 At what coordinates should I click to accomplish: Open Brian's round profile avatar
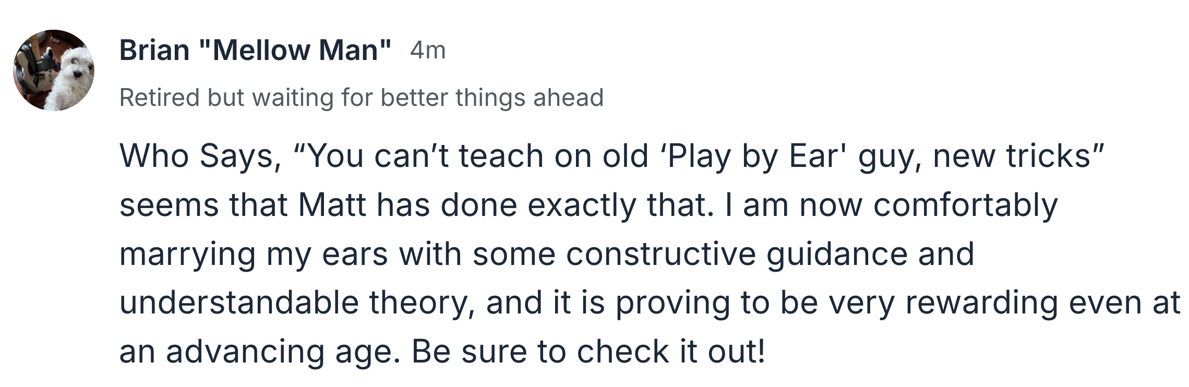(54, 70)
